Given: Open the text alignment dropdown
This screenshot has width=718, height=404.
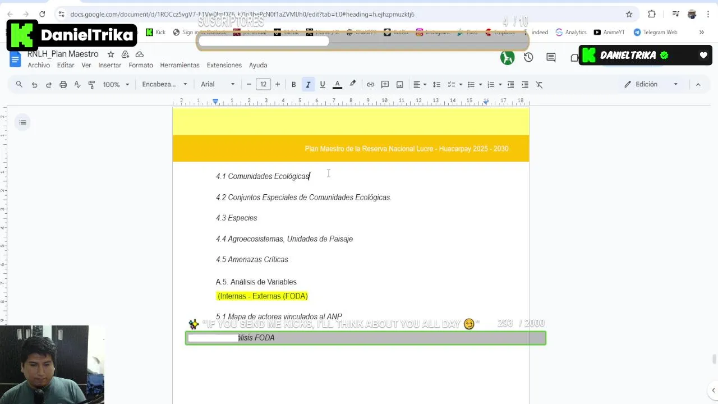Looking at the screenshot, I should [420, 84].
